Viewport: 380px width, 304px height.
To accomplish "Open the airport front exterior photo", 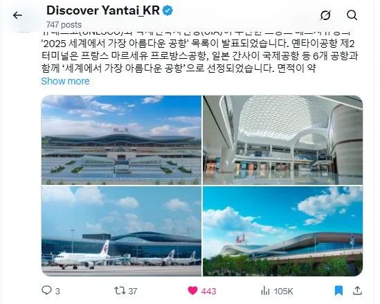I will [121, 140].
